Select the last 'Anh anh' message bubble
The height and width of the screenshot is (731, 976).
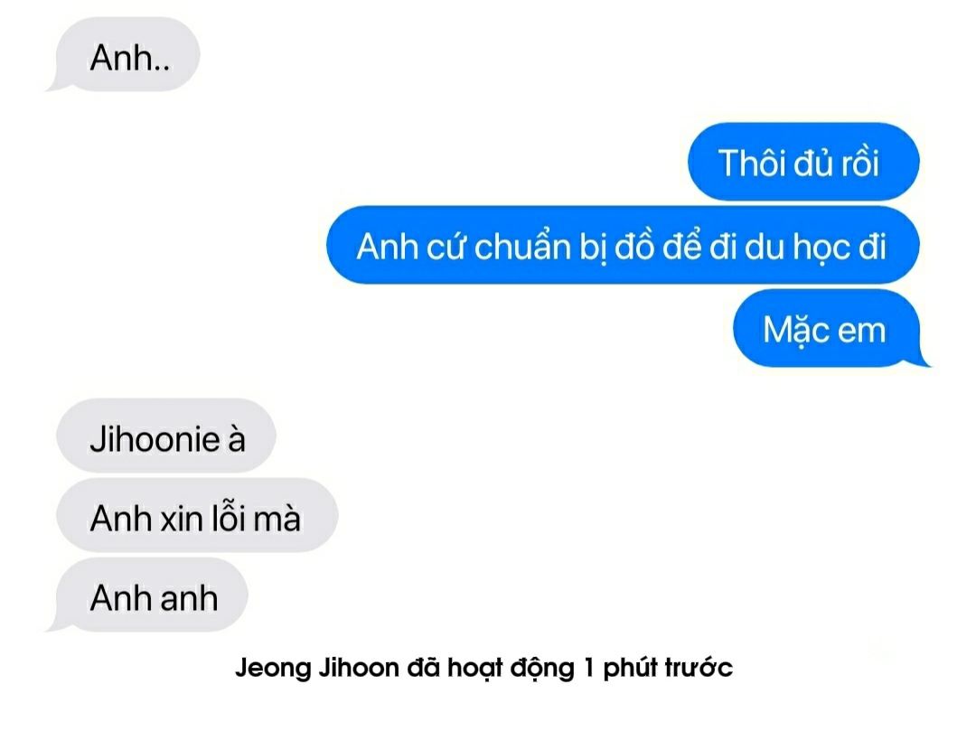[149, 595]
